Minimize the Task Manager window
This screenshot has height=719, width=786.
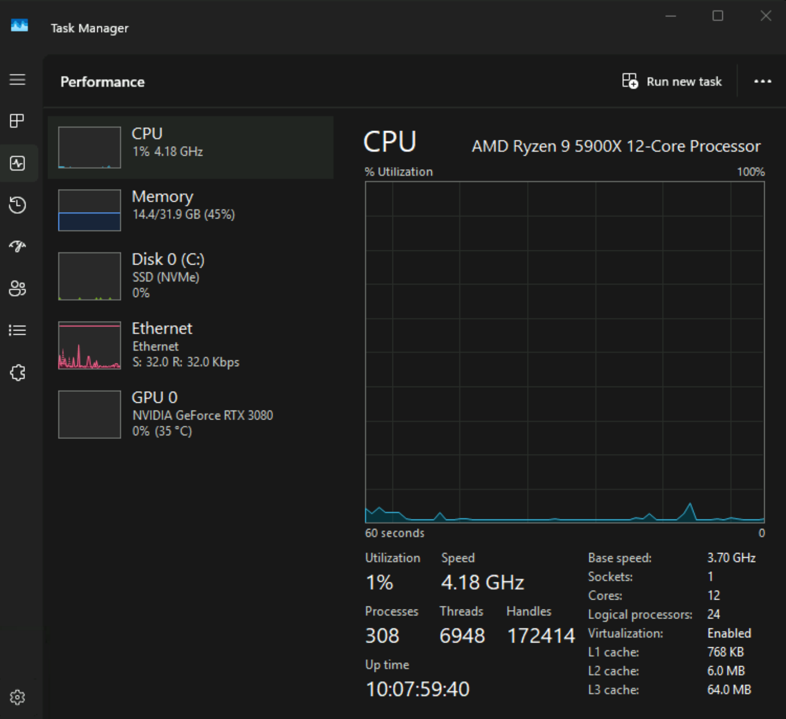670,16
